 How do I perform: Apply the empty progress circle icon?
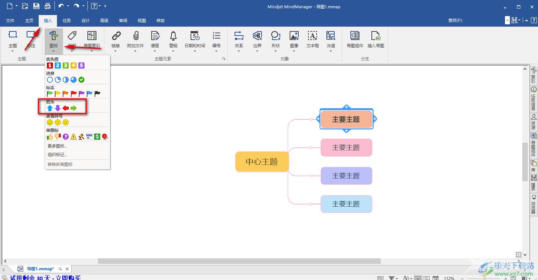[50, 80]
